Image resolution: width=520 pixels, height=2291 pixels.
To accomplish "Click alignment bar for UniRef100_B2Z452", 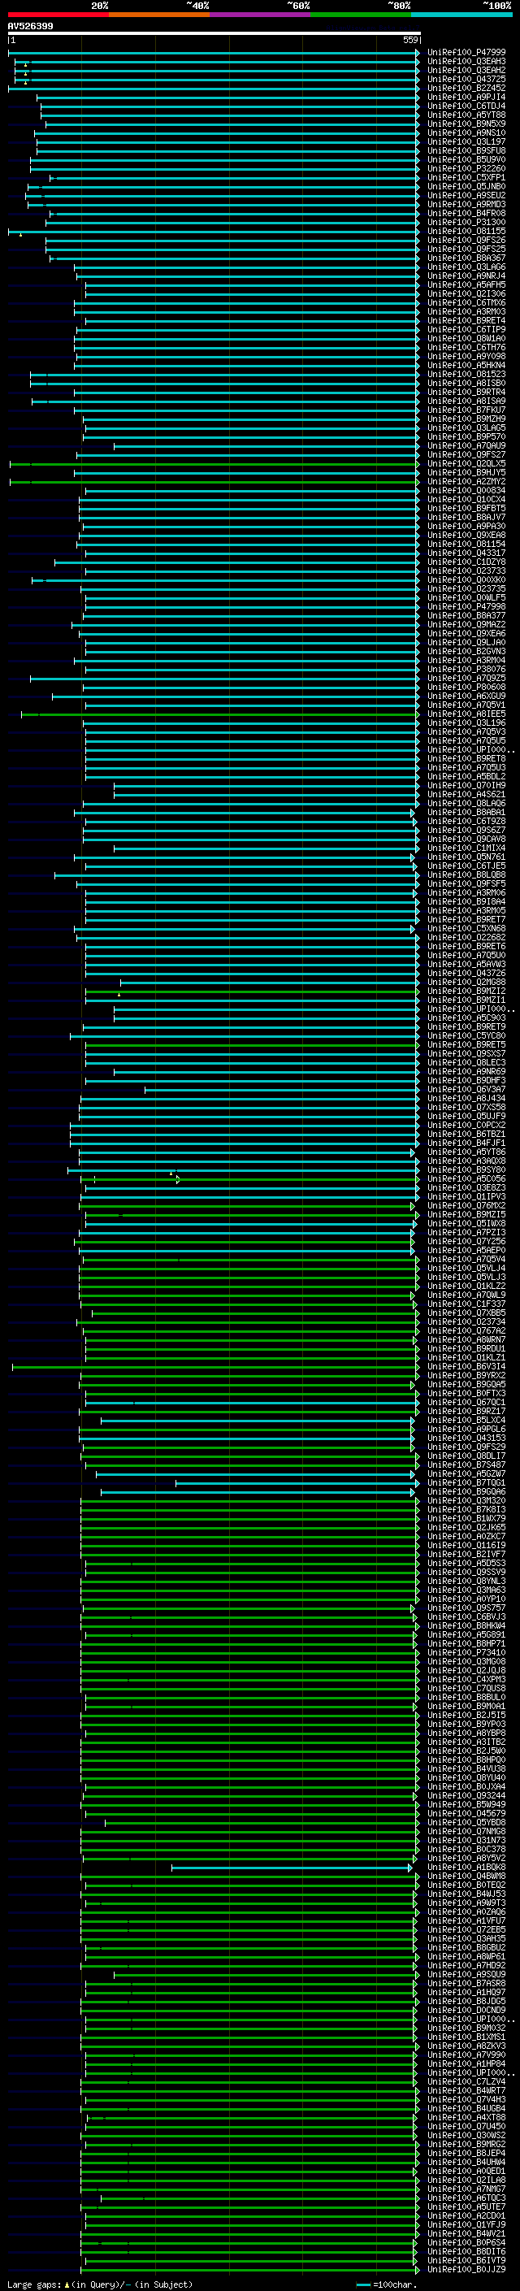I will [214, 88].
